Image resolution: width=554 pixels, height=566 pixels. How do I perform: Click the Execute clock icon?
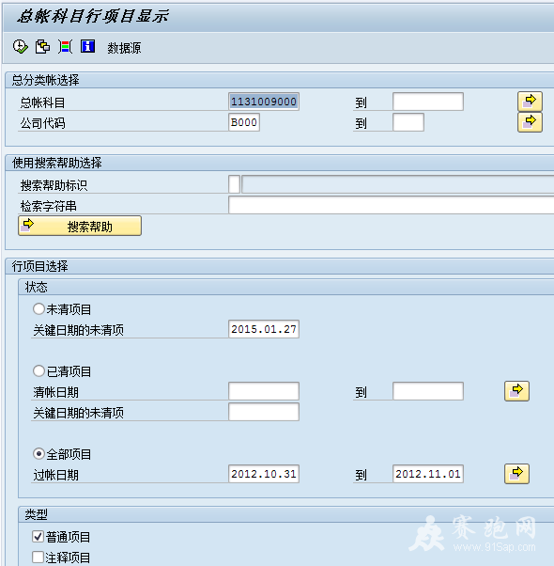20,47
